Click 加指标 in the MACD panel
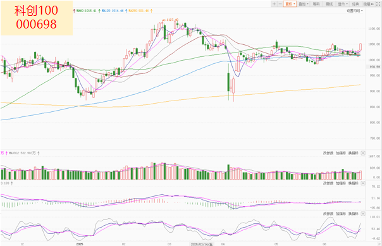Viewport: 382px width, 246px height. (x=341, y=183)
